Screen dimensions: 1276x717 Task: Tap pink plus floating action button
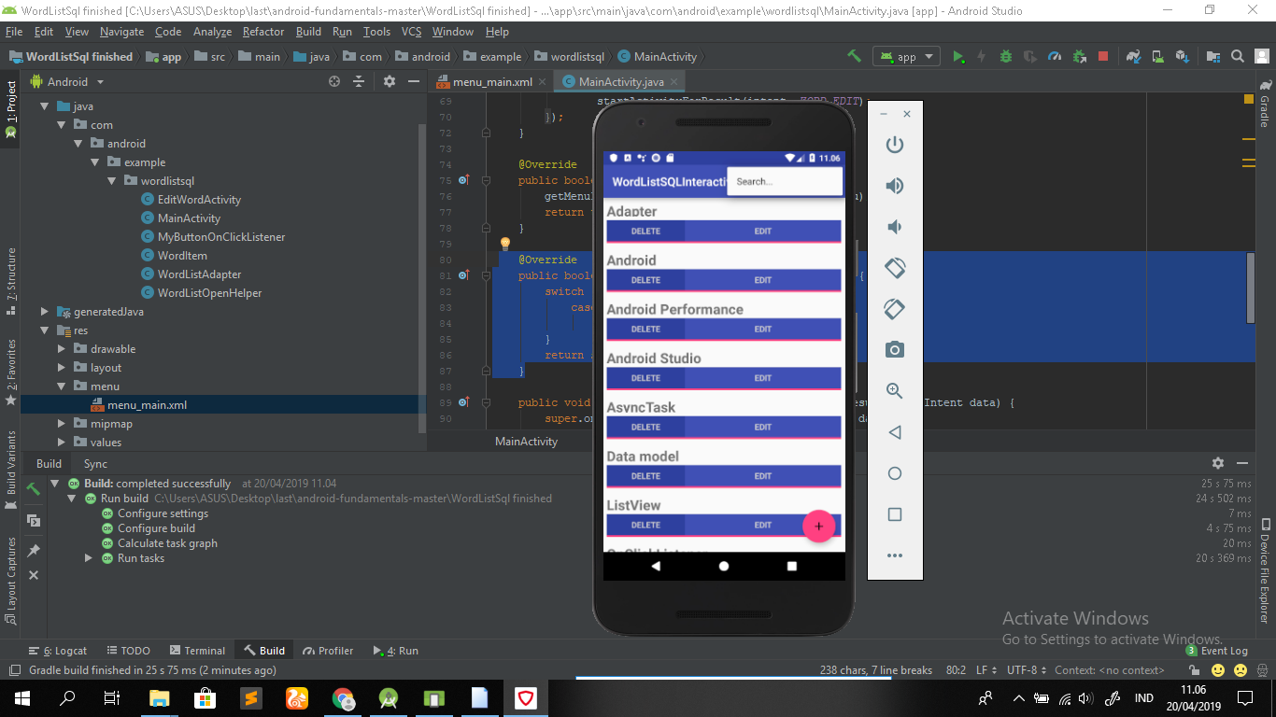tap(819, 526)
